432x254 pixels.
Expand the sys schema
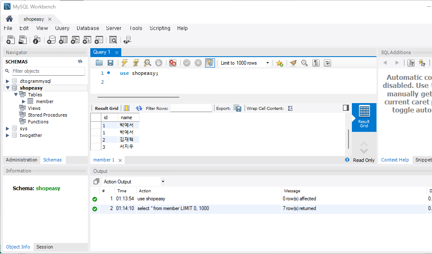8,128
